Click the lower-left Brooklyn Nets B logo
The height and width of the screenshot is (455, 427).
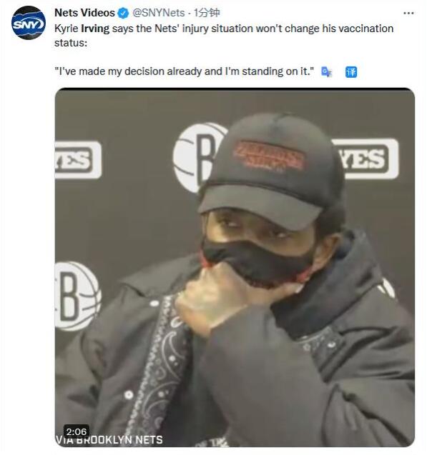(x=77, y=296)
